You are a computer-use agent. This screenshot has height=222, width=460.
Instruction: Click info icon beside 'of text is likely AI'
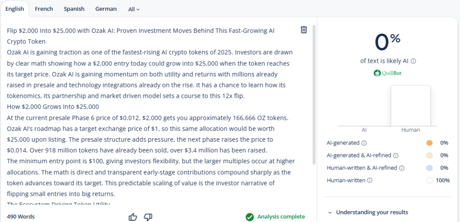pyautogui.click(x=413, y=61)
